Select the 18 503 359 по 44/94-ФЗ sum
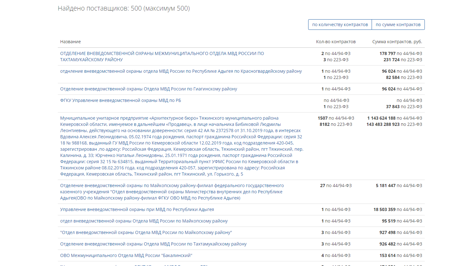473x266 pixels. (398, 209)
